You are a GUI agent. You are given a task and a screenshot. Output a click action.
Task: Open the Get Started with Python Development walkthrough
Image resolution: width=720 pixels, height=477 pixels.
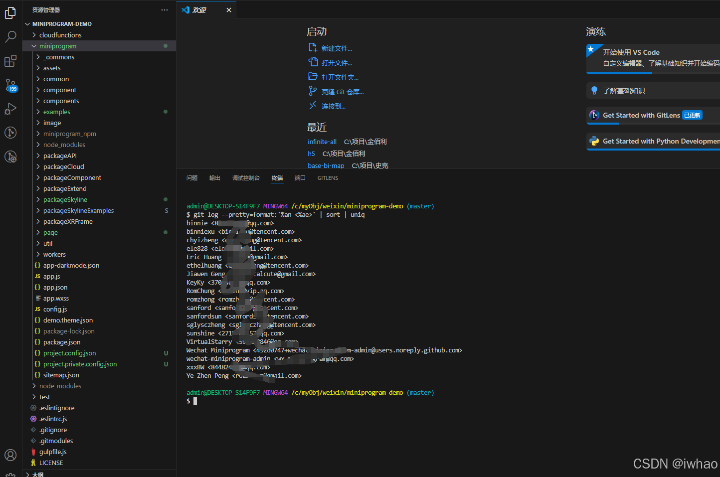(x=653, y=141)
